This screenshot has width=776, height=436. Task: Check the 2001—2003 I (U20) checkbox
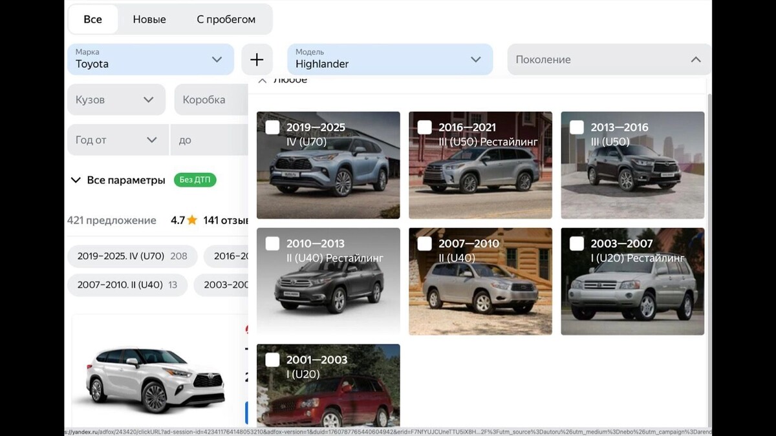(272, 360)
